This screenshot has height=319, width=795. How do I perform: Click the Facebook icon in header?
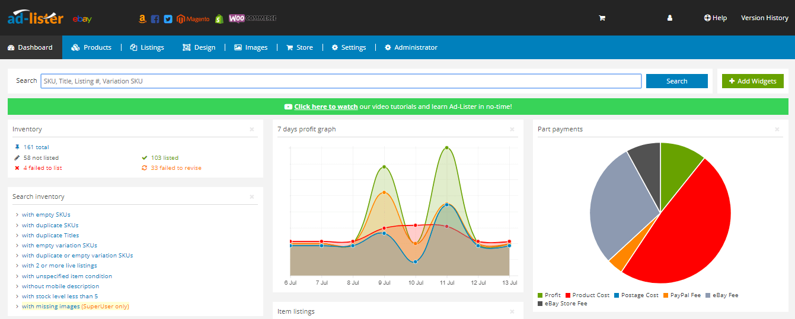click(155, 19)
